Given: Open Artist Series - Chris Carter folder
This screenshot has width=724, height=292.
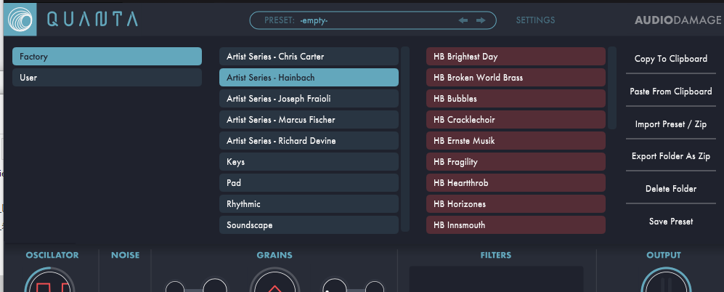Looking at the screenshot, I should (x=309, y=57).
